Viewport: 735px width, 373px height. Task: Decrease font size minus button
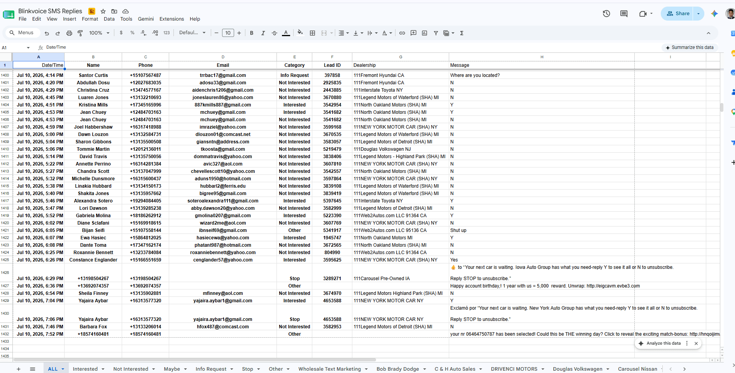tap(217, 33)
